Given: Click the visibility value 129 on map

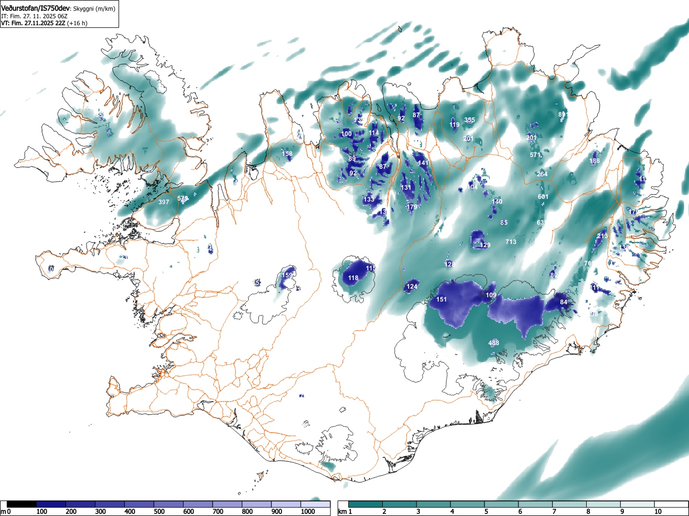Looking at the screenshot, I should [485, 245].
